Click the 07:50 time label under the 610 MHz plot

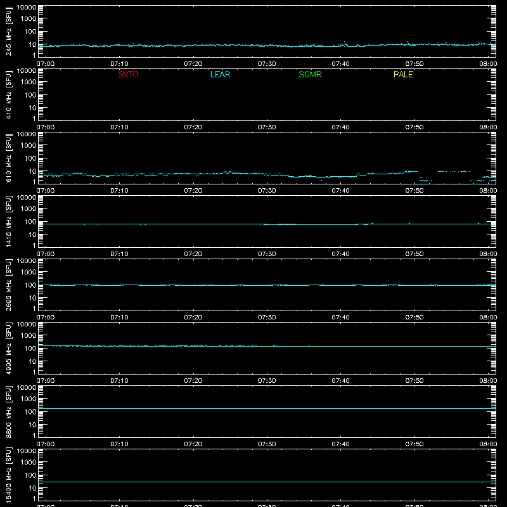pyautogui.click(x=414, y=191)
